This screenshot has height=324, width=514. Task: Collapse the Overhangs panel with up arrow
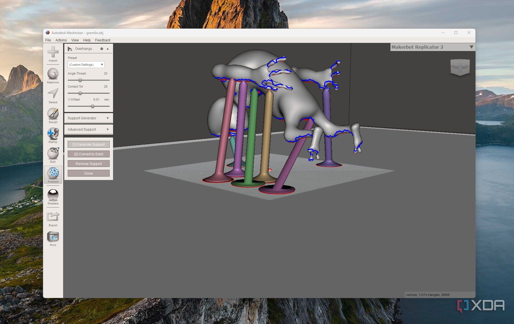108,49
